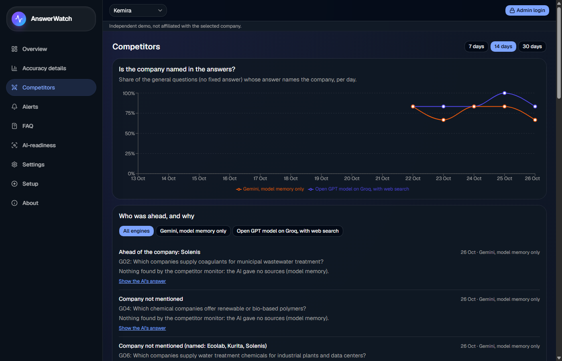The width and height of the screenshot is (562, 361).
Task: Open the About page
Action: [51, 203]
